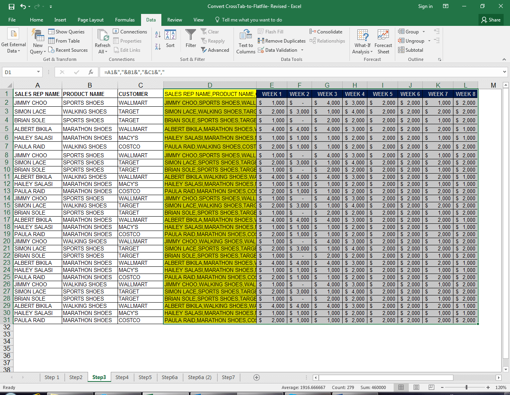The height and width of the screenshot is (395, 510).
Task: Switch to Home ribbon tab
Action: [x=36, y=20]
